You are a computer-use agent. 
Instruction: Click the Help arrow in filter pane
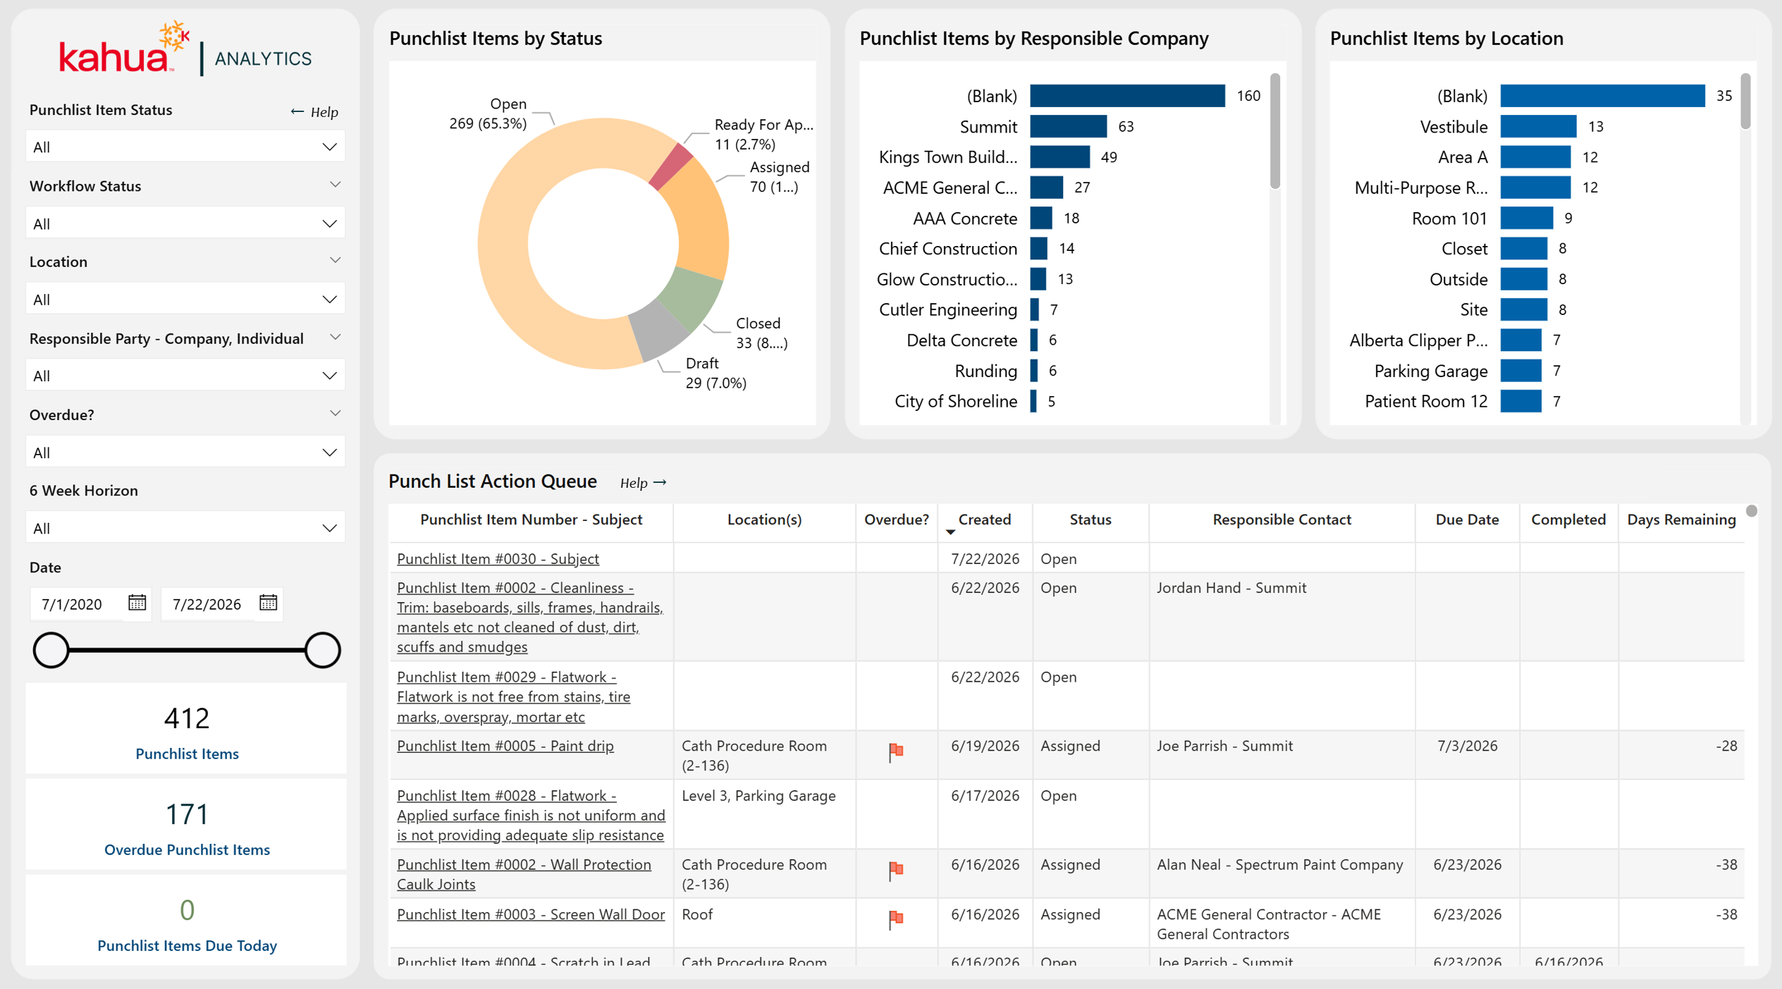click(314, 111)
